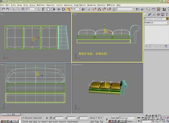Open the Edit menu
169x123 pixels.
click(x=8, y=5)
